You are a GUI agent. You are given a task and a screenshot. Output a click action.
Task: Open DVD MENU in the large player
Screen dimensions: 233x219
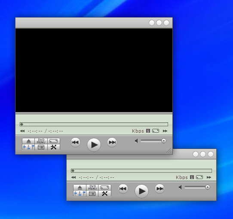coord(41,141)
